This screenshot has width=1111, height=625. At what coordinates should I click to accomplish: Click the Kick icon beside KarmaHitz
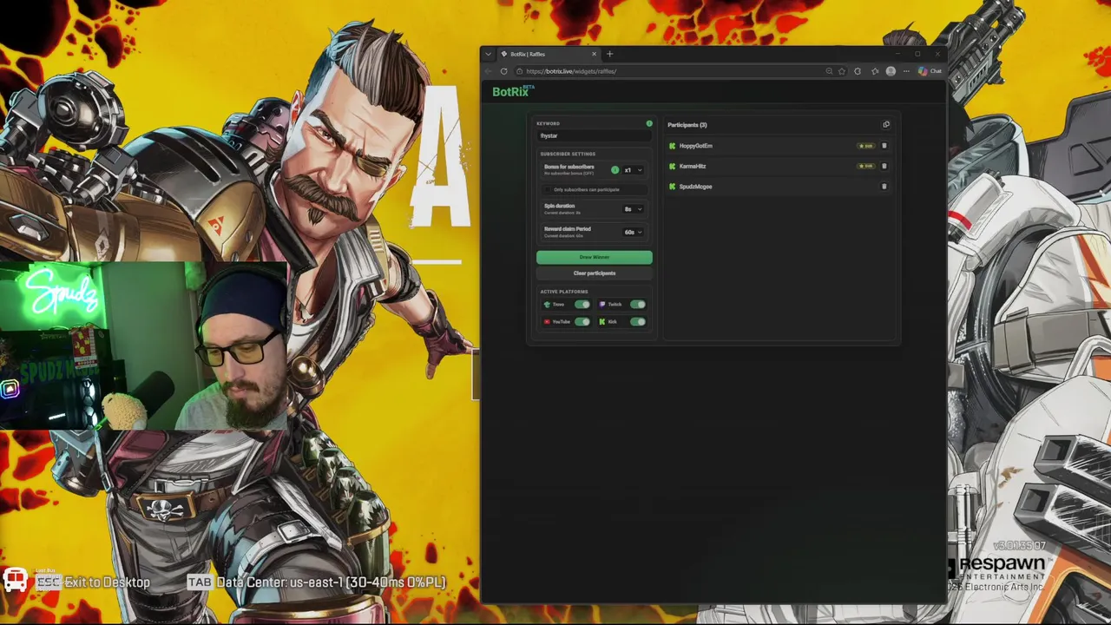[673, 166]
